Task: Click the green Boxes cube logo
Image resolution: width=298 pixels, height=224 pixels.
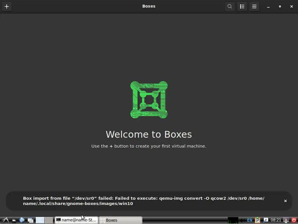Action: 149,100
